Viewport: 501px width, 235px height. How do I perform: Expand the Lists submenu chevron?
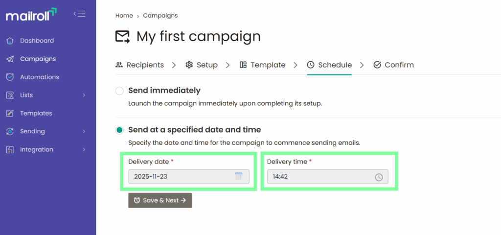click(x=84, y=95)
